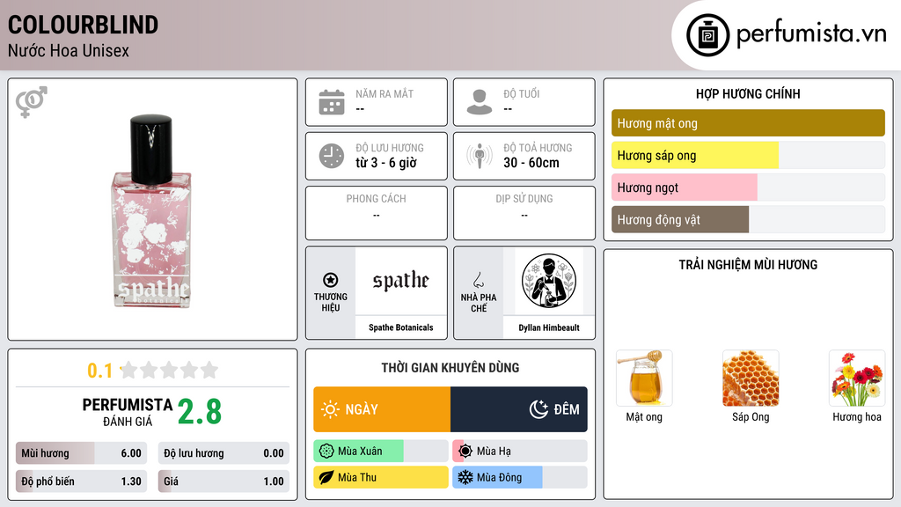
Task: Click the sillage icon for Độ toả hương
Action: [x=480, y=156]
